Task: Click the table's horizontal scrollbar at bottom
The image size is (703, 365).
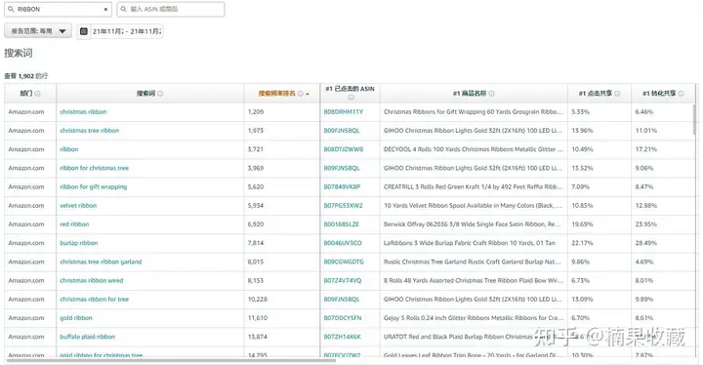Action: point(170,360)
